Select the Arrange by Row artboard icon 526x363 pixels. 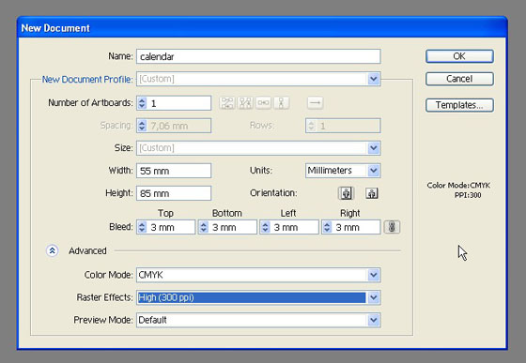coord(263,103)
